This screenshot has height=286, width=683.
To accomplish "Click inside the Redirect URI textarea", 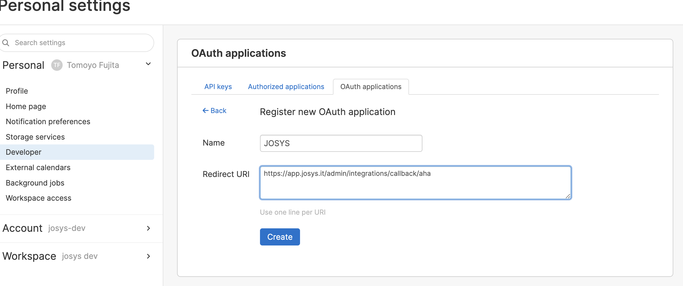I will click(415, 186).
